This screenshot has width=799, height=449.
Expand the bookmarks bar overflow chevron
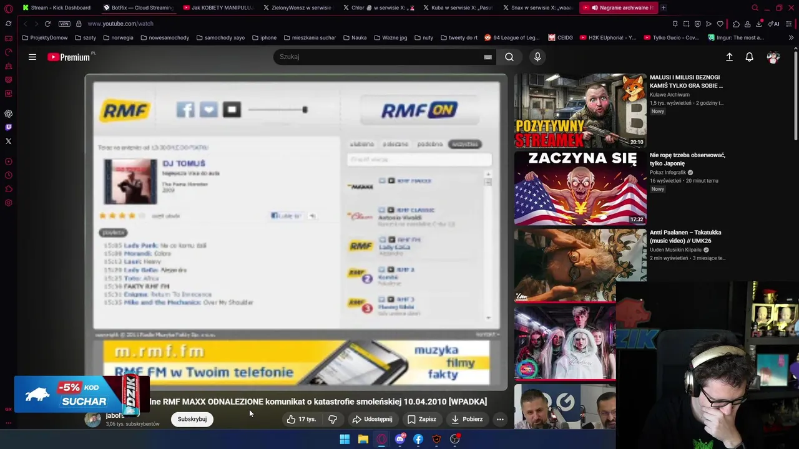click(791, 37)
